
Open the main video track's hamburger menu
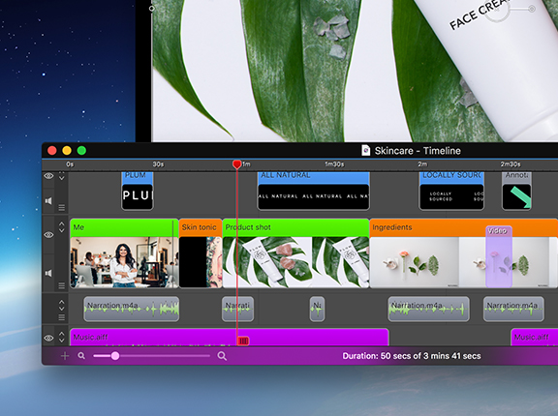(x=62, y=285)
